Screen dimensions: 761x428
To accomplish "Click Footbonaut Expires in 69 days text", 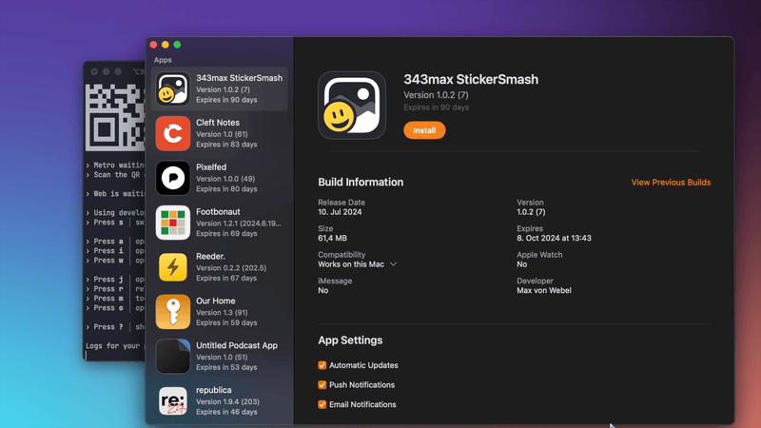I will [x=226, y=233].
